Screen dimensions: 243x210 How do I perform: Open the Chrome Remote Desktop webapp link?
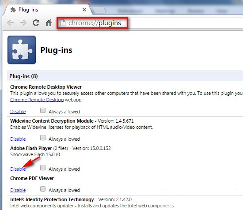pyautogui.click(x=37, y=100)
